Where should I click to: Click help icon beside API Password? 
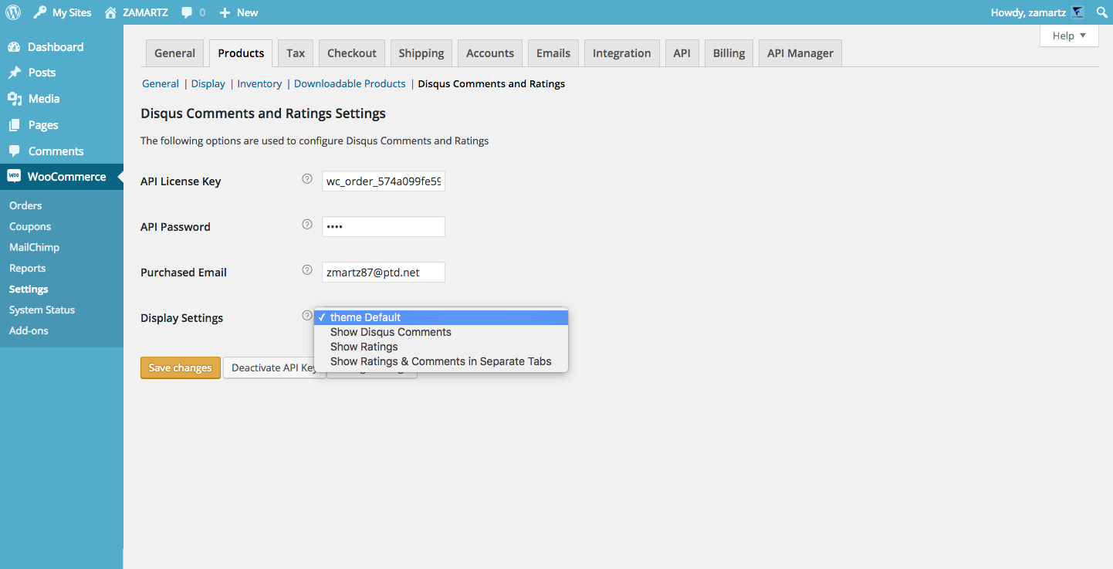(x=306, y=225)
